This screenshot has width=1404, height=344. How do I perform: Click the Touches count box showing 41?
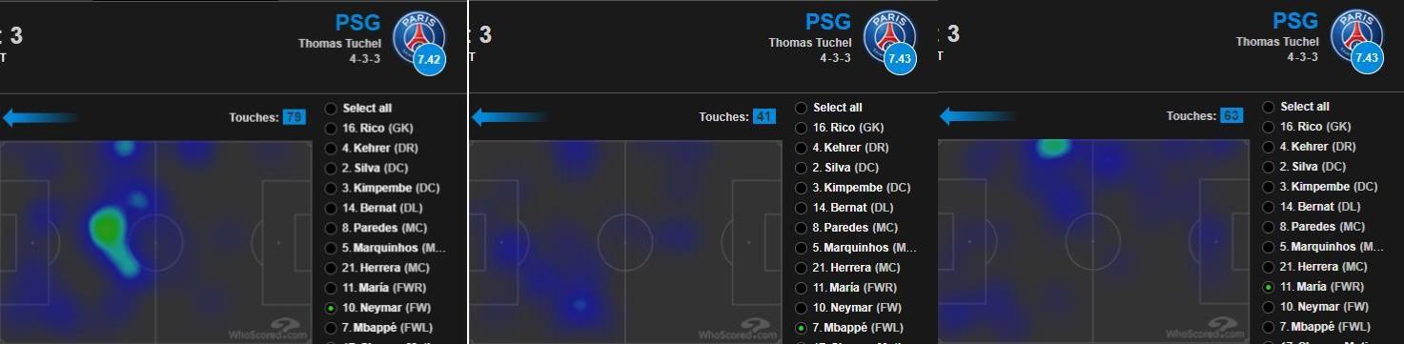(763, 117)
